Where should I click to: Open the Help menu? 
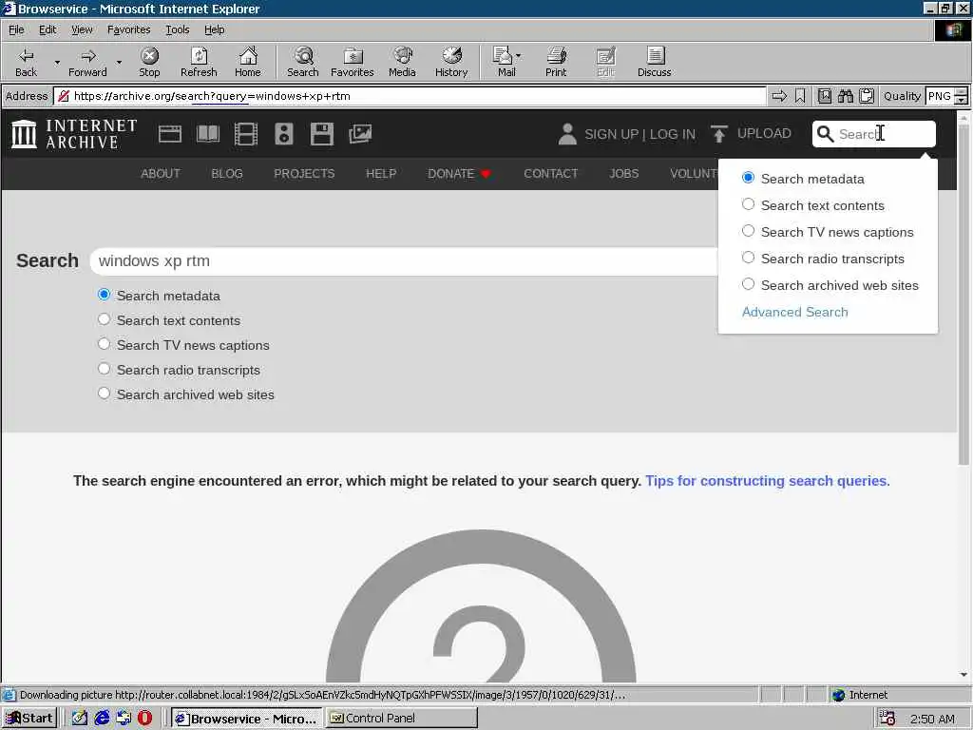214,29
